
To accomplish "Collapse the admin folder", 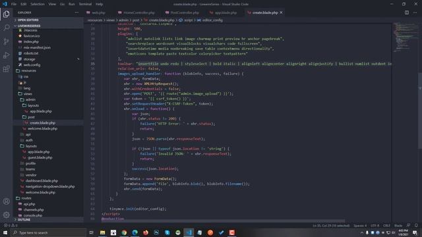I will (x=30, y=99).
